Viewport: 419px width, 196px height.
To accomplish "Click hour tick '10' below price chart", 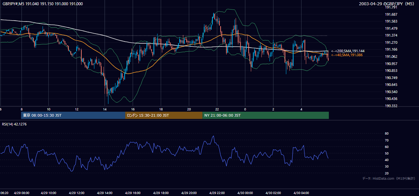I will coord(49,109).
